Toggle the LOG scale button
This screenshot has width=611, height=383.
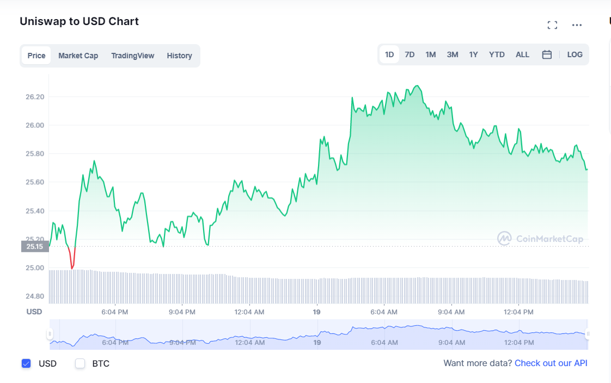(575, 54)
